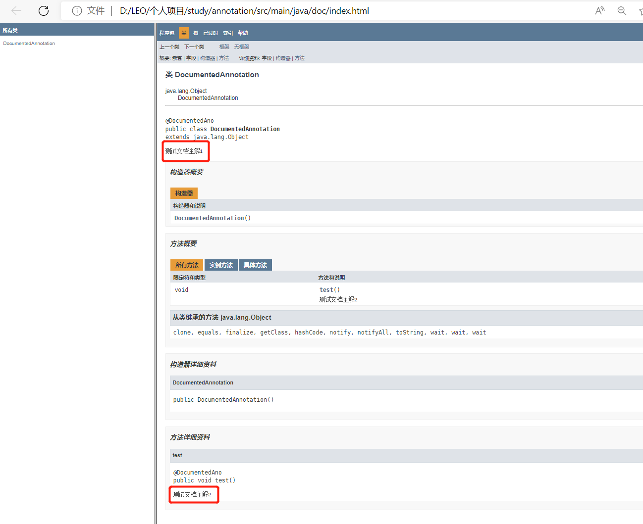Switch to the 实例方法 tab
Viewport: 643px width, 524px height.
pyautogui.click(x=221, y=265)
